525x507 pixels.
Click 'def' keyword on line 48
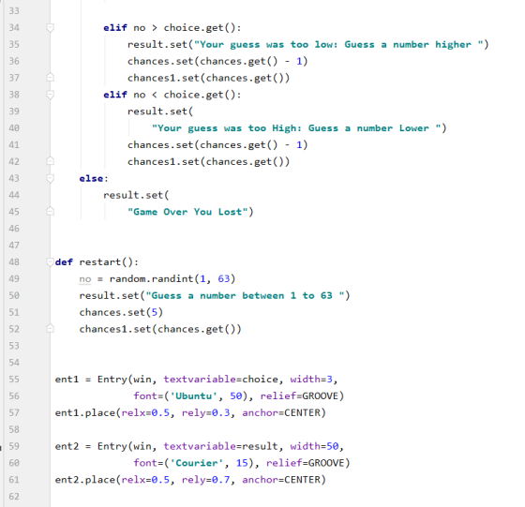pyautogui.click(x=64, y=262)
